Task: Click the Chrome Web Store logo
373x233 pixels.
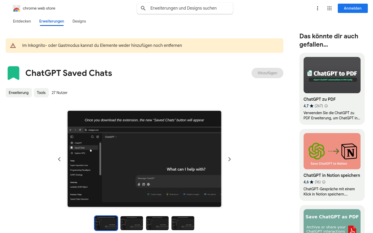Action: (x=17, y=8)
